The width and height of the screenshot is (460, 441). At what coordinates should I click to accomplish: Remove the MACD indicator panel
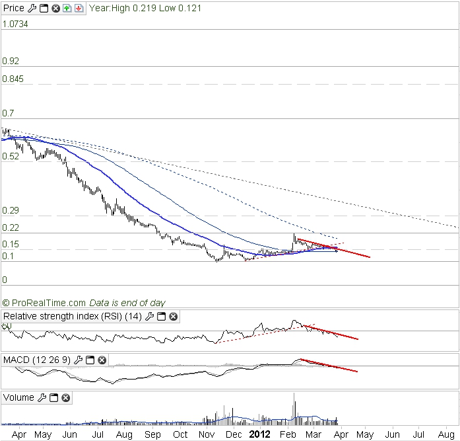102,360
